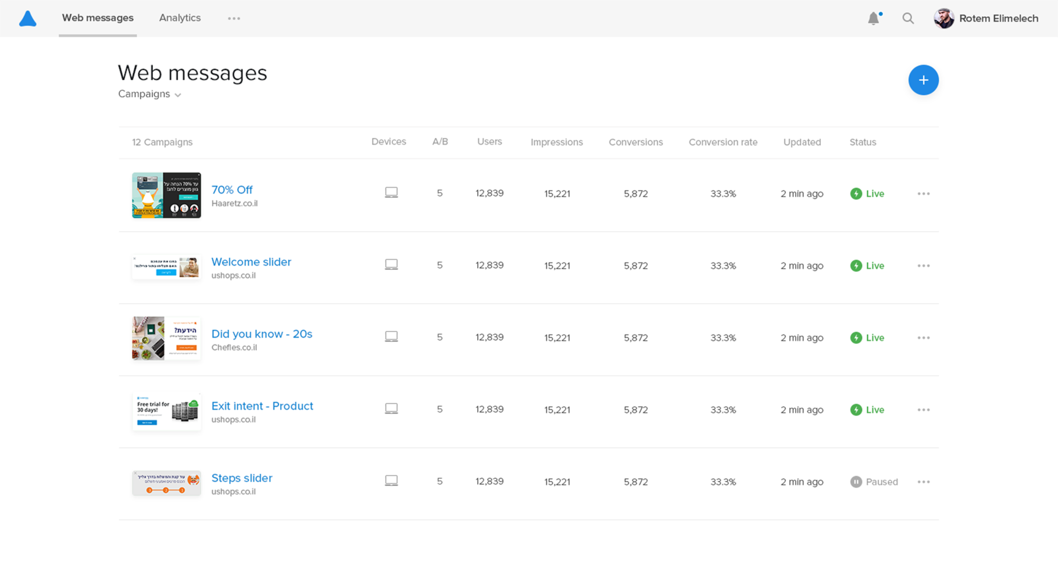Screen dimensions: 1058x585
Task: Click the desktop device icon for Steps slider
Action: 391,481
